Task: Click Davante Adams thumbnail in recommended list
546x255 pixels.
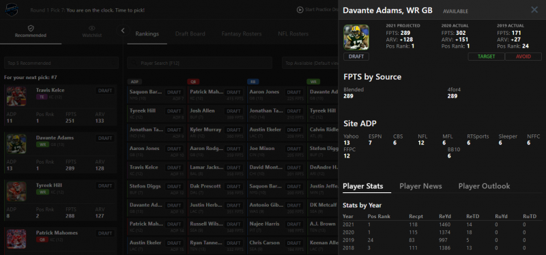Action: coord(16,144)
